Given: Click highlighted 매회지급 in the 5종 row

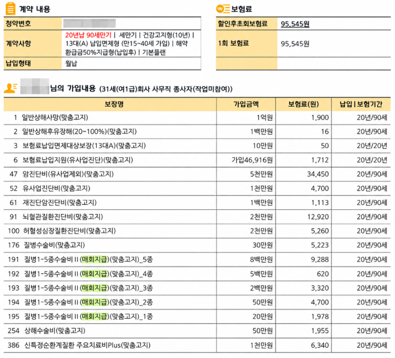Looking at the screenshot, I should (95, 259).
